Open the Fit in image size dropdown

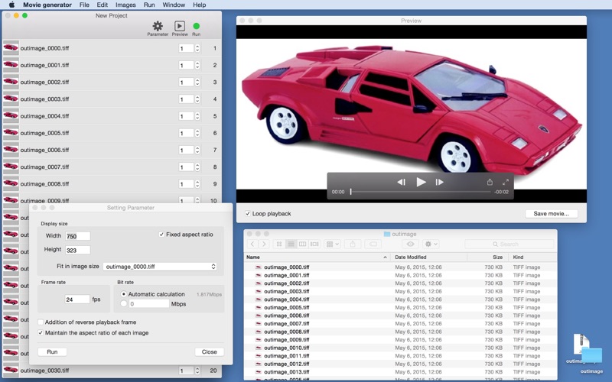click(161, 267)
